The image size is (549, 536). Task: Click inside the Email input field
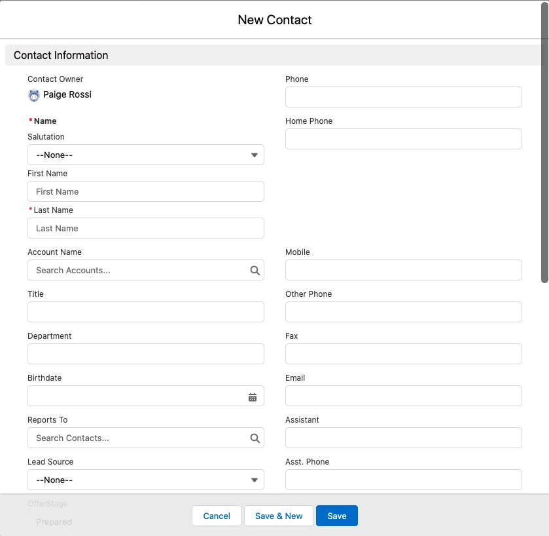tap(403, 396)
